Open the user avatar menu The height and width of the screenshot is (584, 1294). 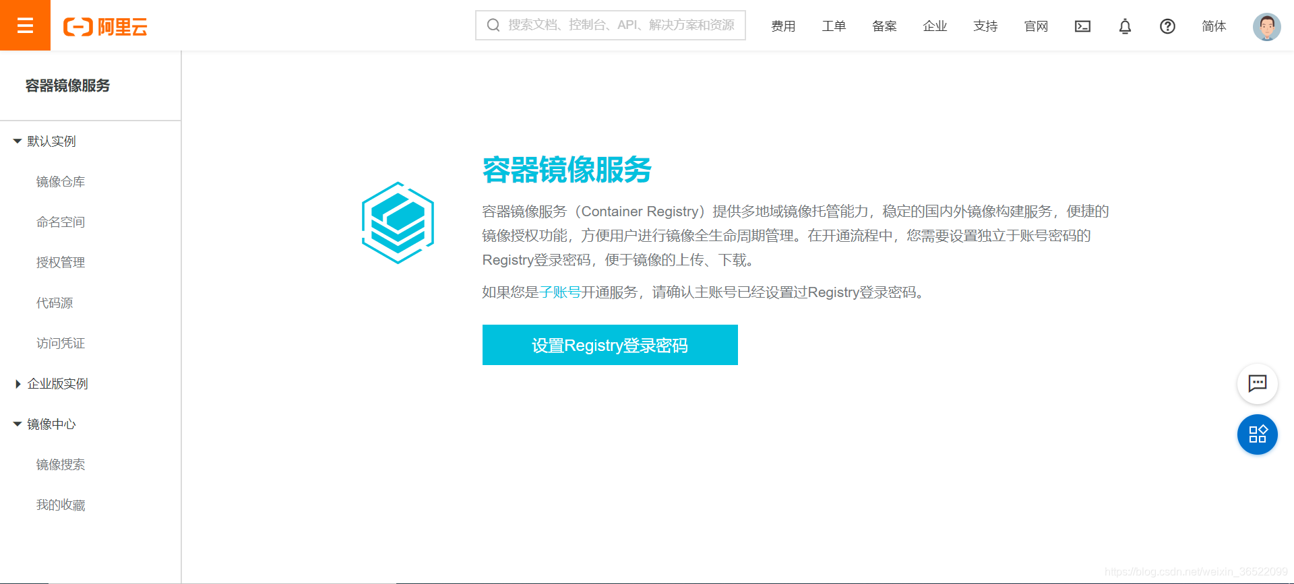pos(1266,26)
